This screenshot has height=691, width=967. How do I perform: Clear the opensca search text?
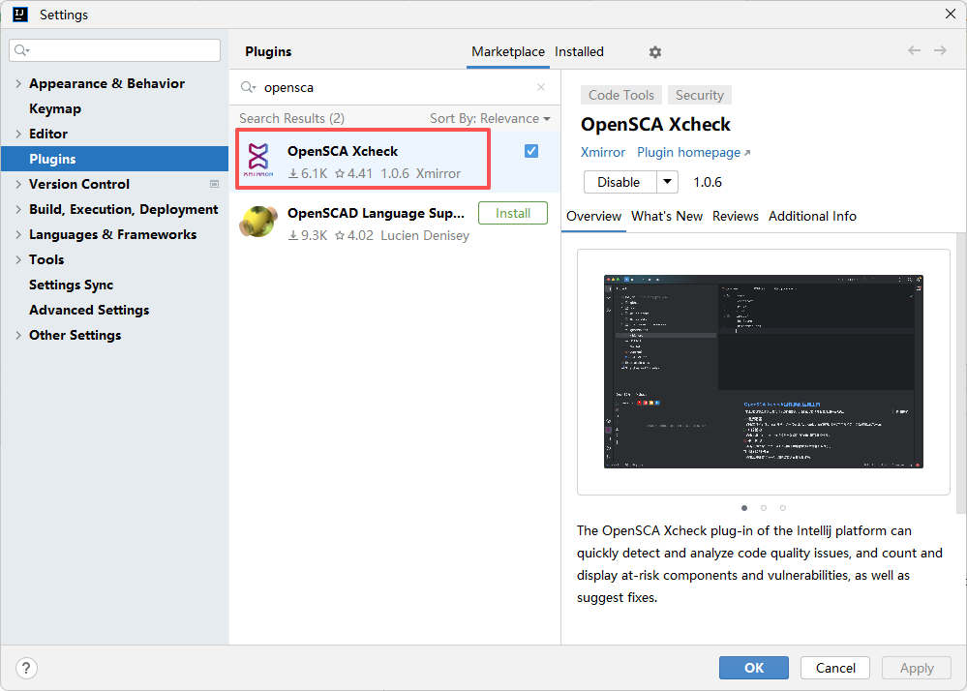[x=541, y=87]
